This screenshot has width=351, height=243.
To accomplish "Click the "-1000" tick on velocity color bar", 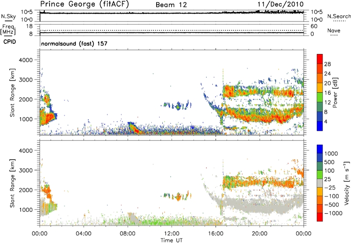I will click(333, 213).
